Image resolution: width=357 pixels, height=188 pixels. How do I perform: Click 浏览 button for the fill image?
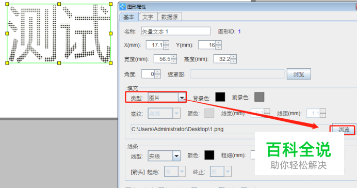click(344, 130)
